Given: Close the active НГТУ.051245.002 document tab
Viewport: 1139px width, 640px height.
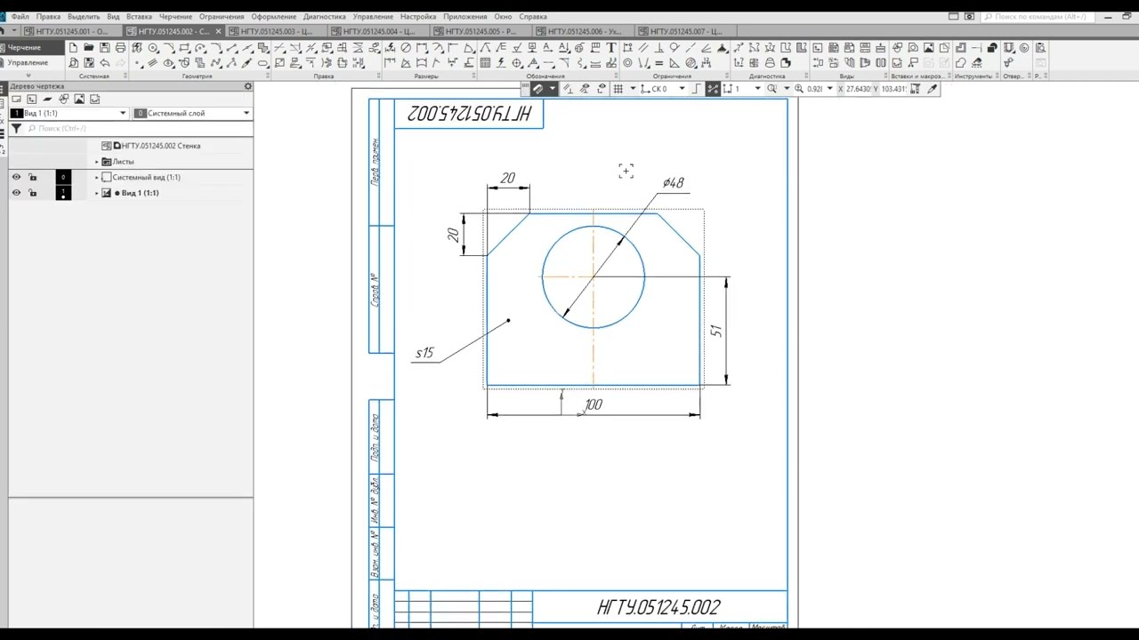Looking at the screenshot, I should (218, 31).
